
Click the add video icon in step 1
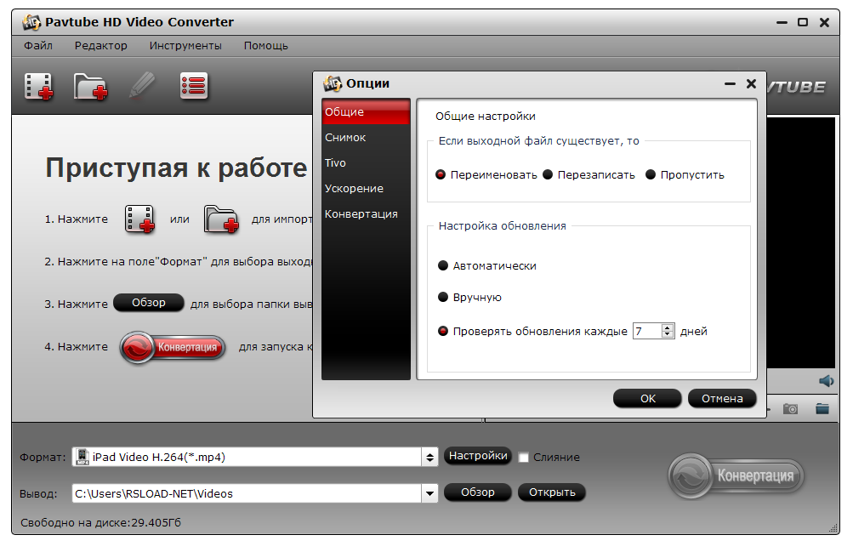point(139,219)
